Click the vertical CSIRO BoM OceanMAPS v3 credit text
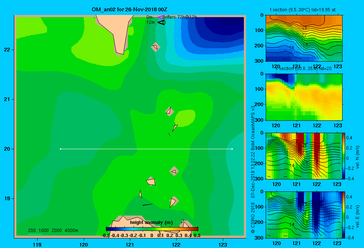364x248 pixels. [253, 169]
